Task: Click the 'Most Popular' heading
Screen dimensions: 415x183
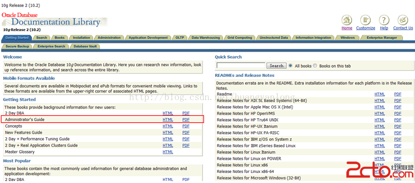Action: click(x=17, y=161)
